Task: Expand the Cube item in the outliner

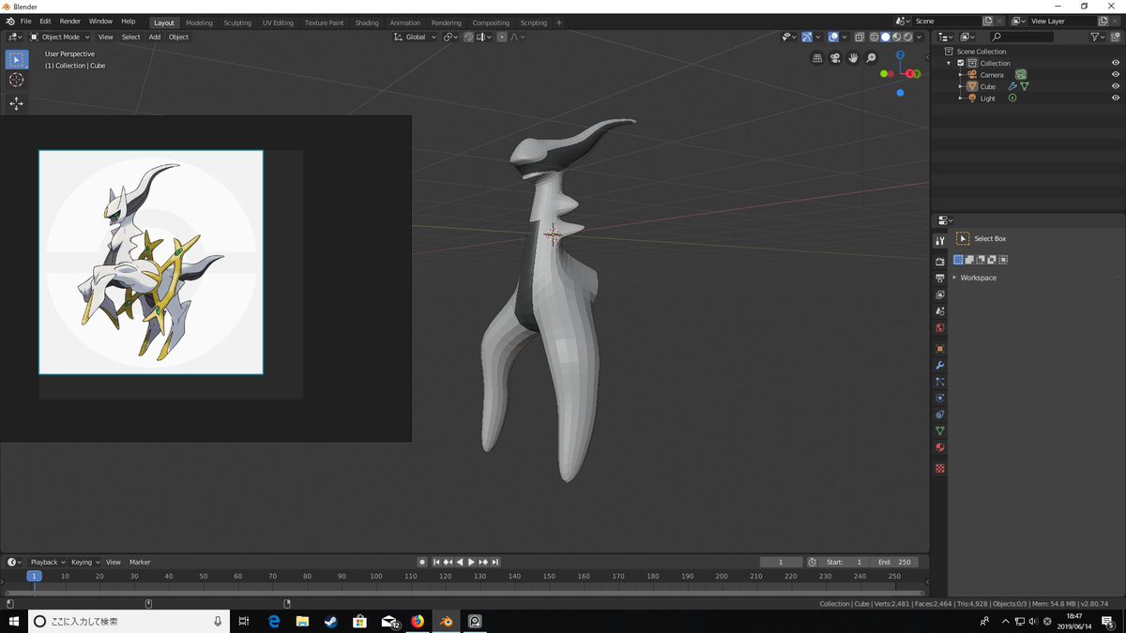Action: coord(960,86)
